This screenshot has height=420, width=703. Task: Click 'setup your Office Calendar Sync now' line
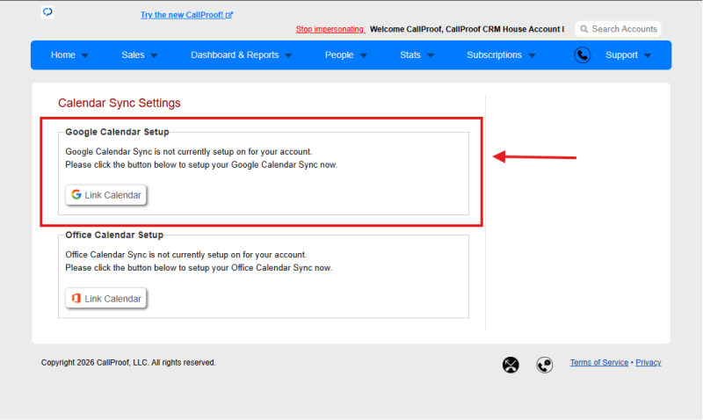point(199,268)
